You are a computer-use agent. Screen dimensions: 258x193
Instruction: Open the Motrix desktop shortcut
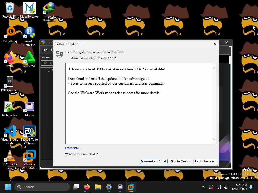(29, 109)
